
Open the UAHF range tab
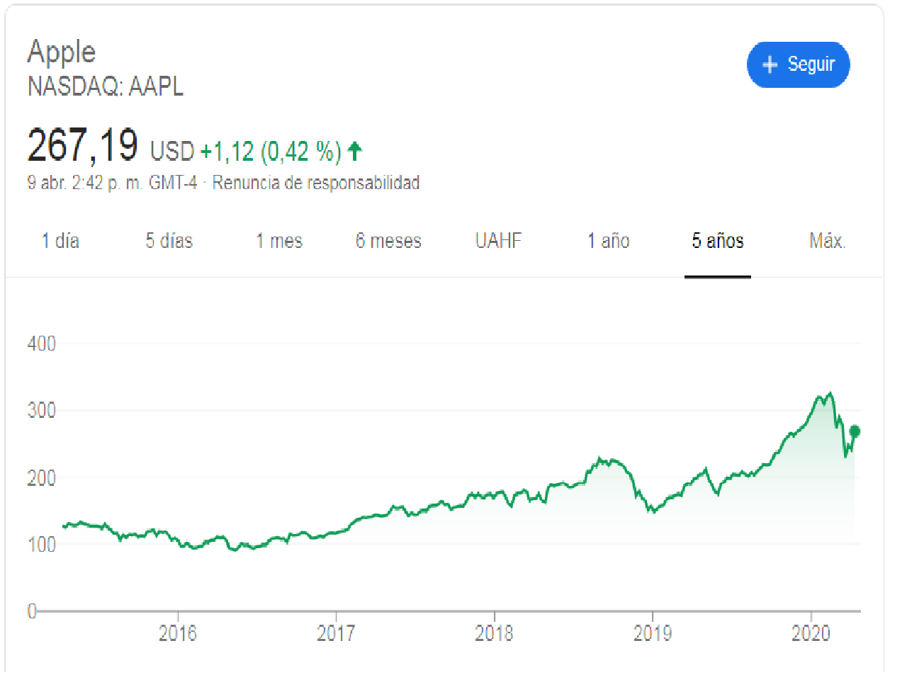coord(498,241)
